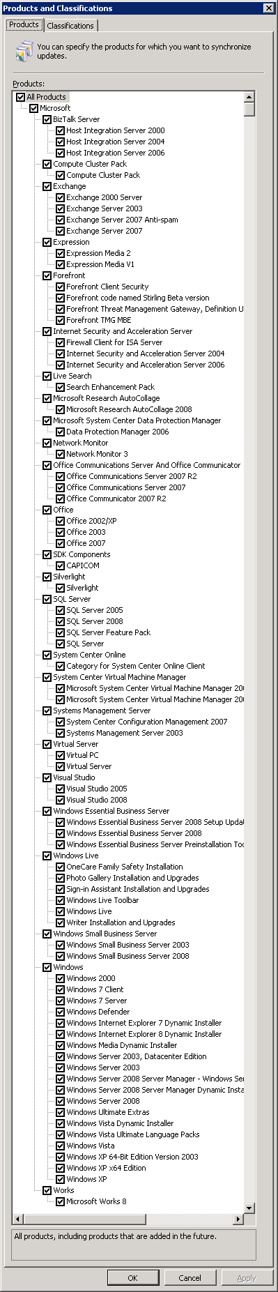278x1292 pixels.
Task: Uncheck the All Products checkbox
Action: 20,97
